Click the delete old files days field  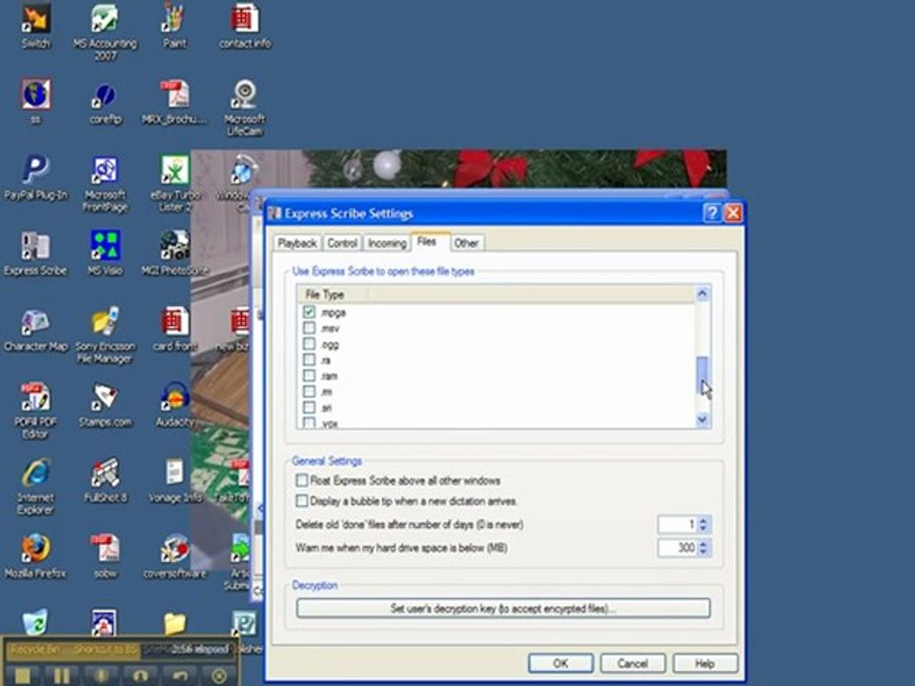pyautogui.click(x=678, y=524)
